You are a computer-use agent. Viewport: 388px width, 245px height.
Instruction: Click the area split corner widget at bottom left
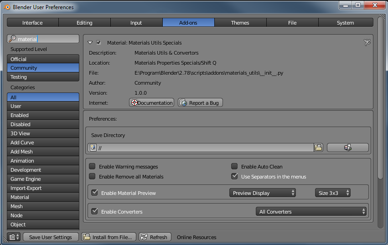coord(5,240)
